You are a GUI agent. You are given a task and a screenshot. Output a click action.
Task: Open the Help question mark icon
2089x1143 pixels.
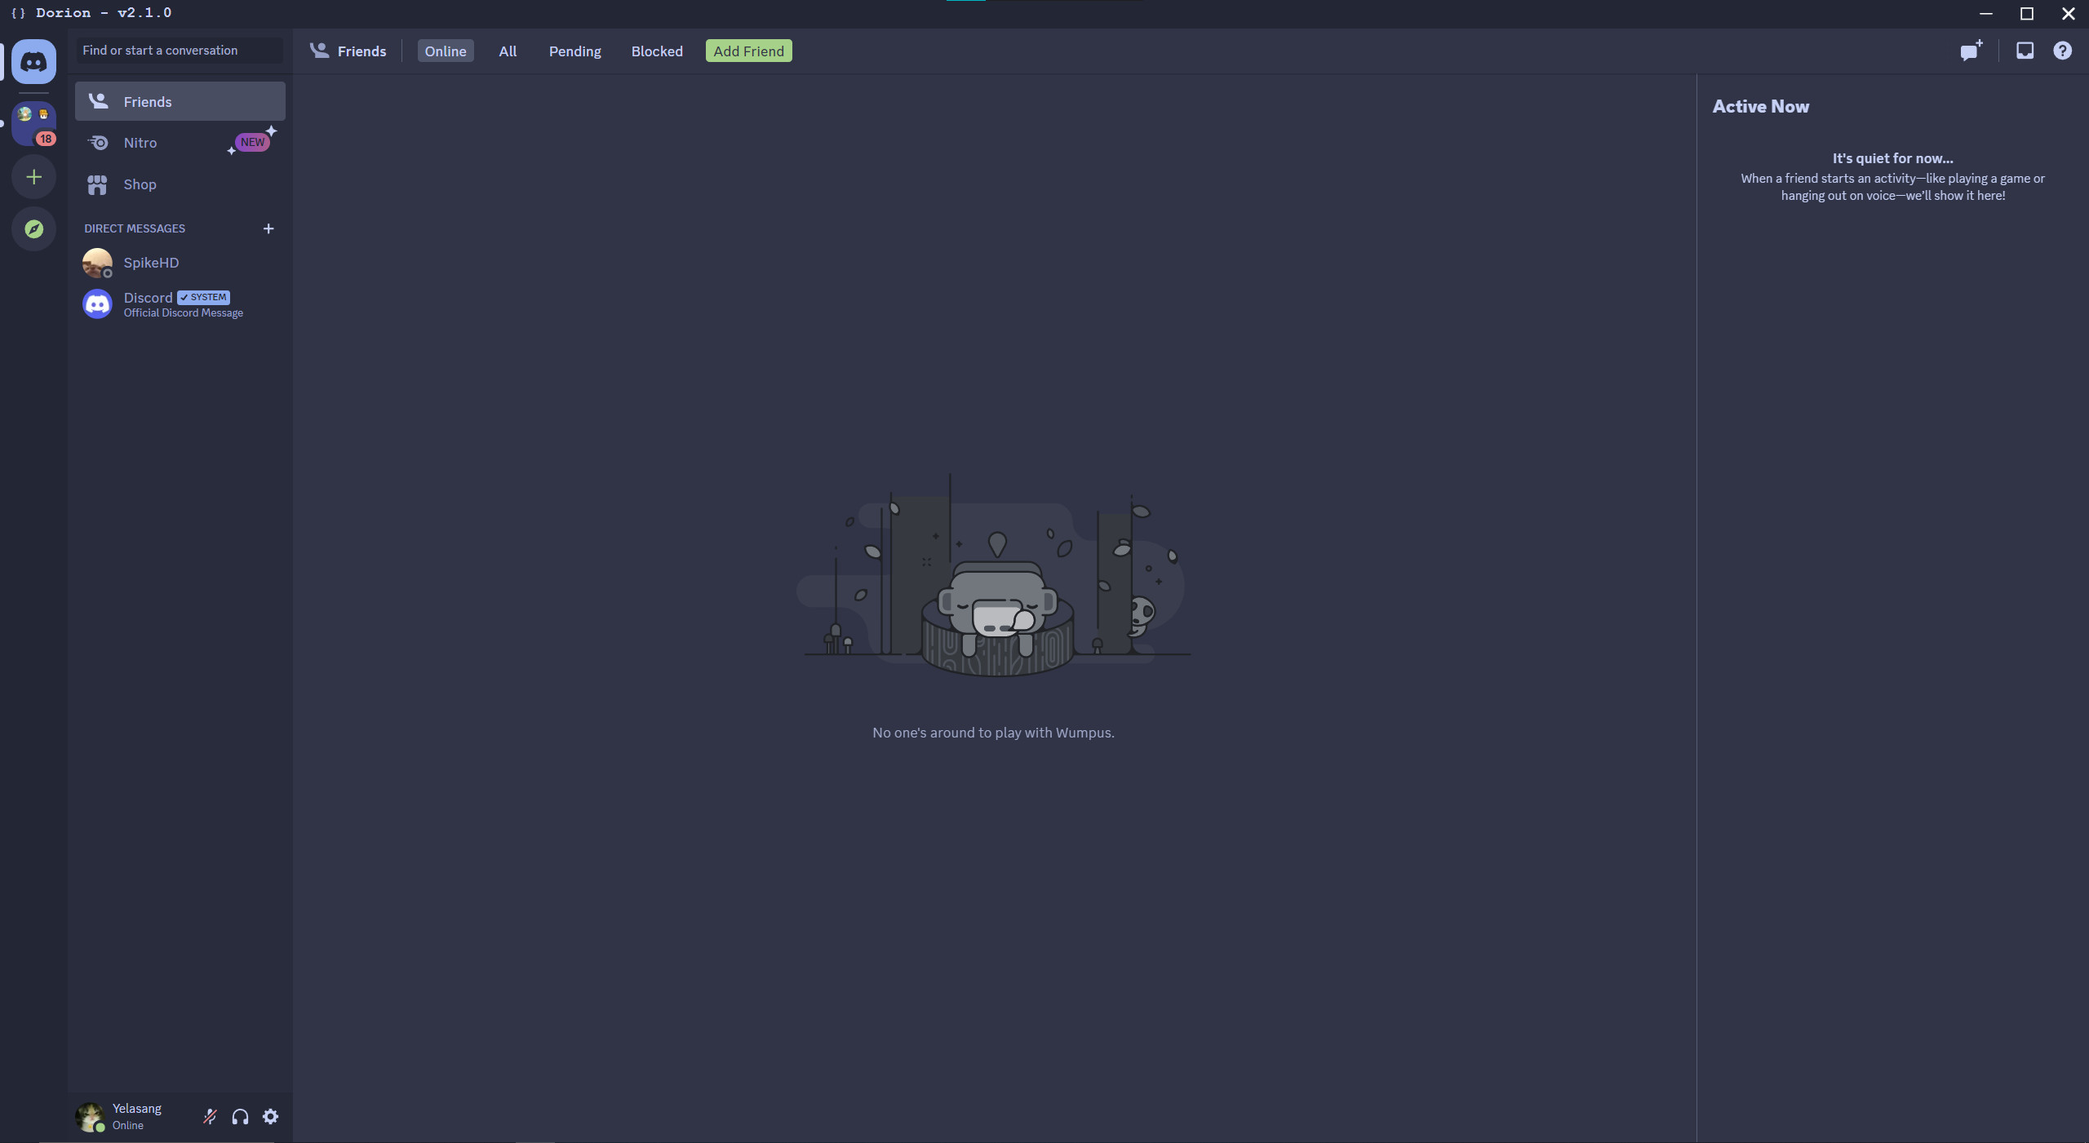(x=2062, y=51)
